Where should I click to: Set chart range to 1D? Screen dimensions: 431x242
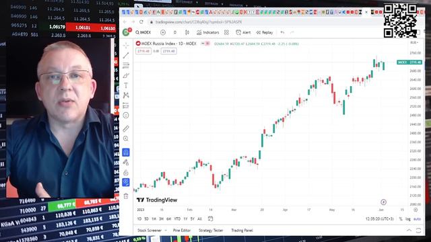(139, 219)
